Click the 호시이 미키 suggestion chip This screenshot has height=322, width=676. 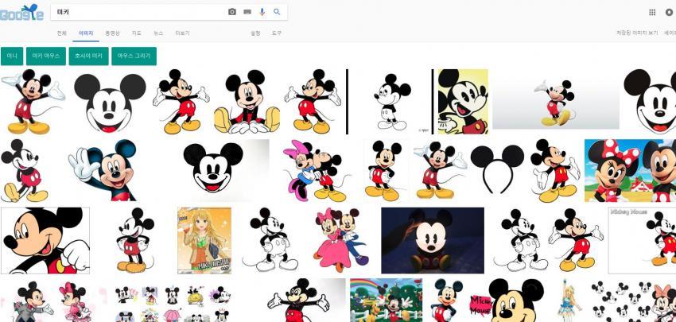(88, 56)
